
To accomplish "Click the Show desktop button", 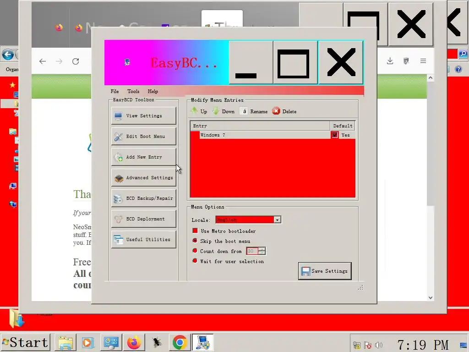I will click(x=464, y=345).
